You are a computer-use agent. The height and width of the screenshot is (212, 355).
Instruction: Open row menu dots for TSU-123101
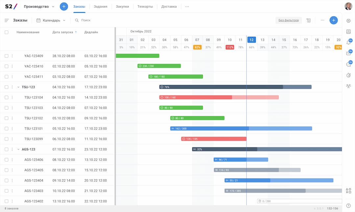(x=12, y=129)
